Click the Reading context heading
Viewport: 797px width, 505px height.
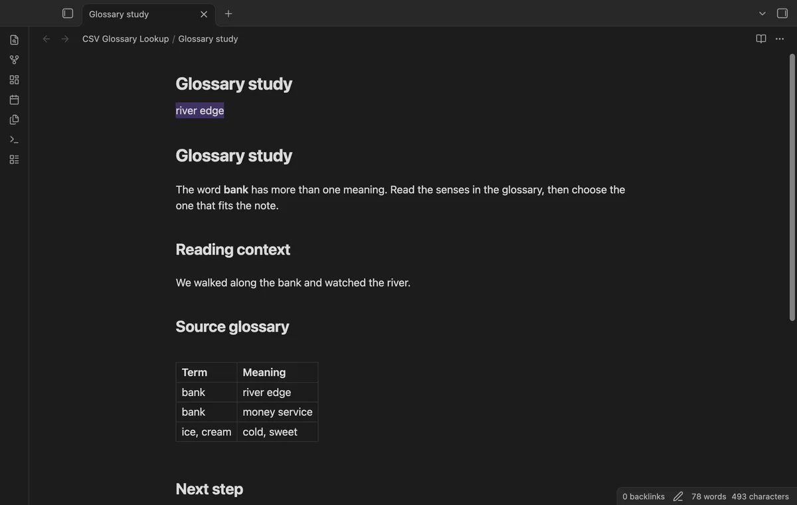(233, 249)
